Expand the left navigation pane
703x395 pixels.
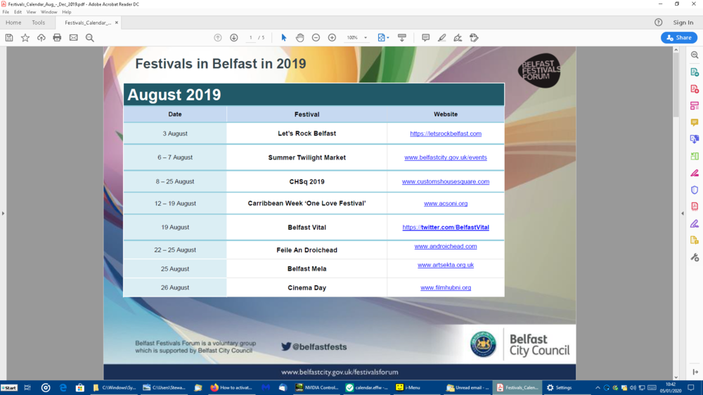[x=3, y=213]
